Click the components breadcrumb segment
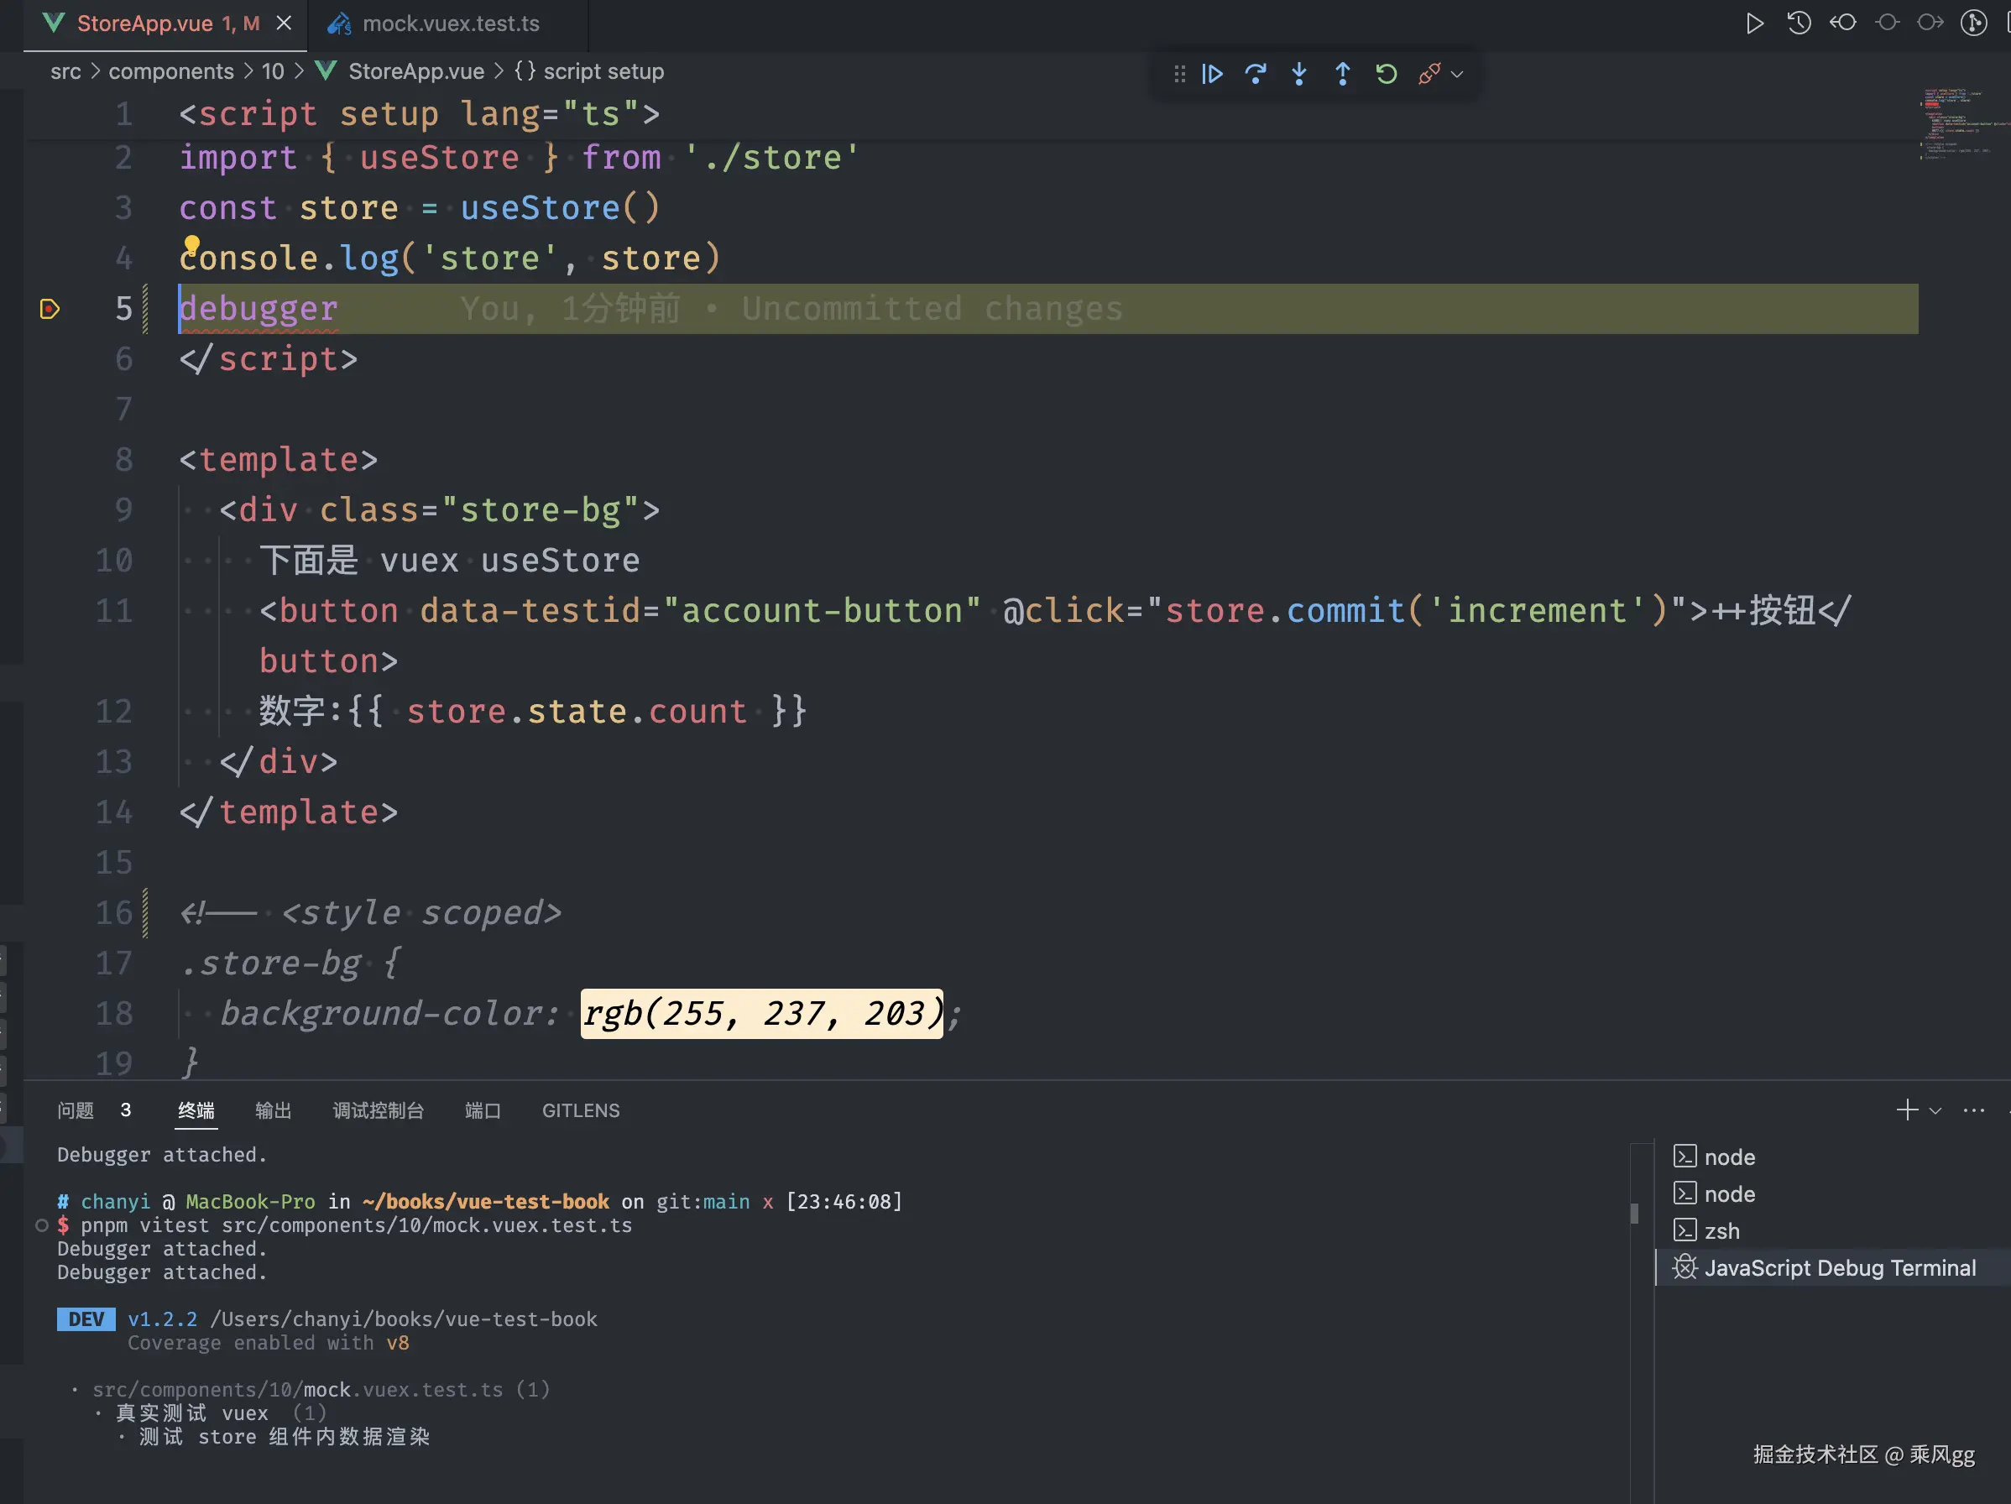The image size is (2011, 1504). [x=171, y=71]
